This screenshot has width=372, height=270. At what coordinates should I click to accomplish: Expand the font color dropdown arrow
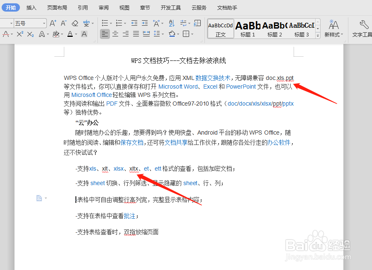click(76, 34)
